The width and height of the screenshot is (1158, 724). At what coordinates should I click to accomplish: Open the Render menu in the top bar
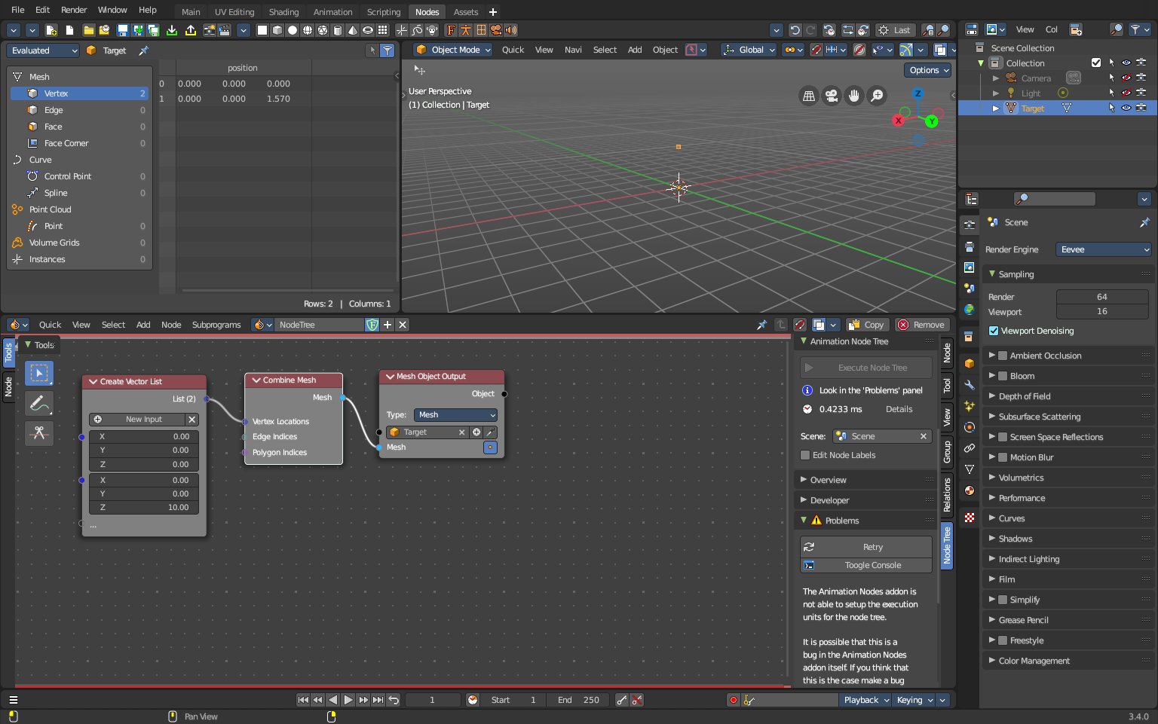click(x=73, y=9)
